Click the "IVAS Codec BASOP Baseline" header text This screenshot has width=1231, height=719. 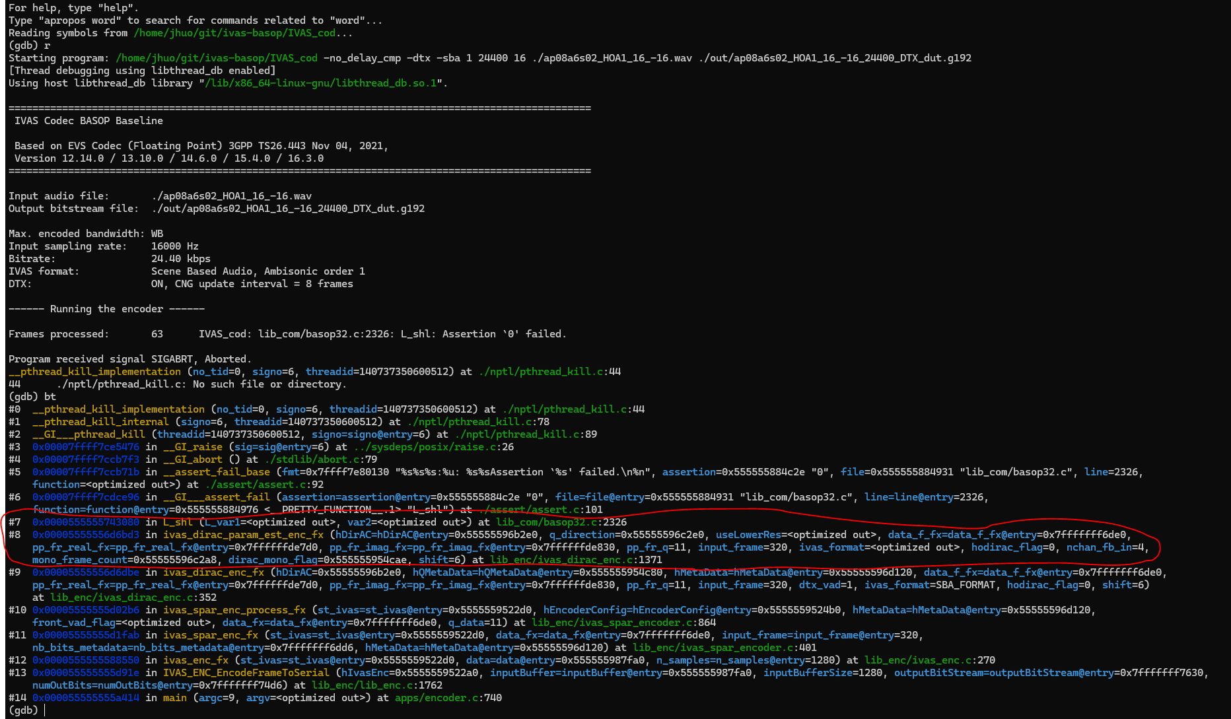88,121
